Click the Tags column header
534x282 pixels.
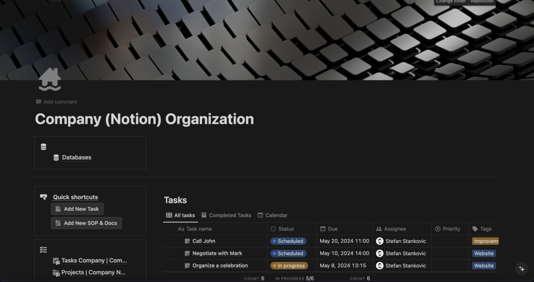(484, 229)
